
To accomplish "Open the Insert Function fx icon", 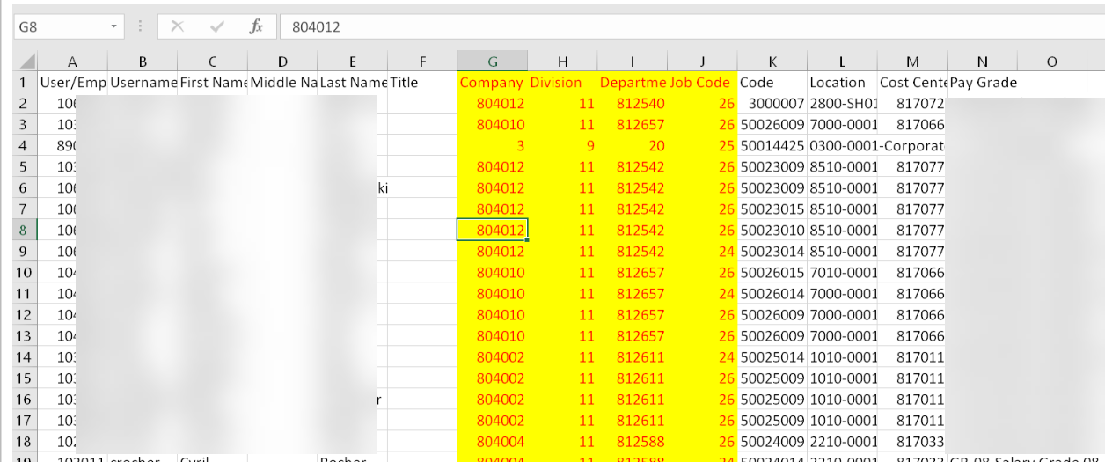I will 256,27.
